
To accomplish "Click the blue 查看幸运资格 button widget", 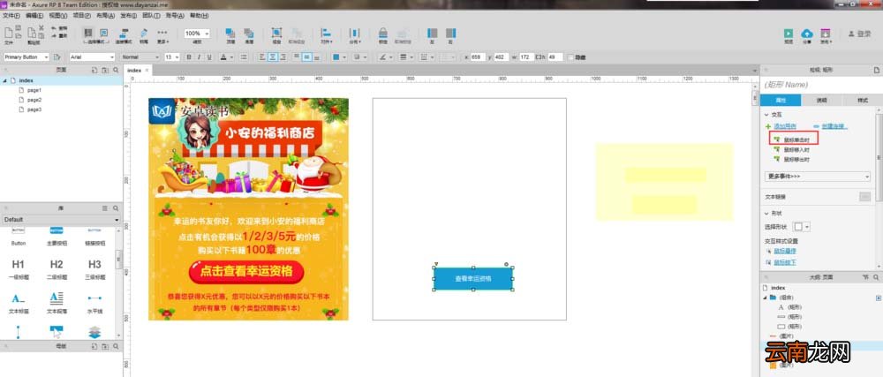I will (473, 278).
